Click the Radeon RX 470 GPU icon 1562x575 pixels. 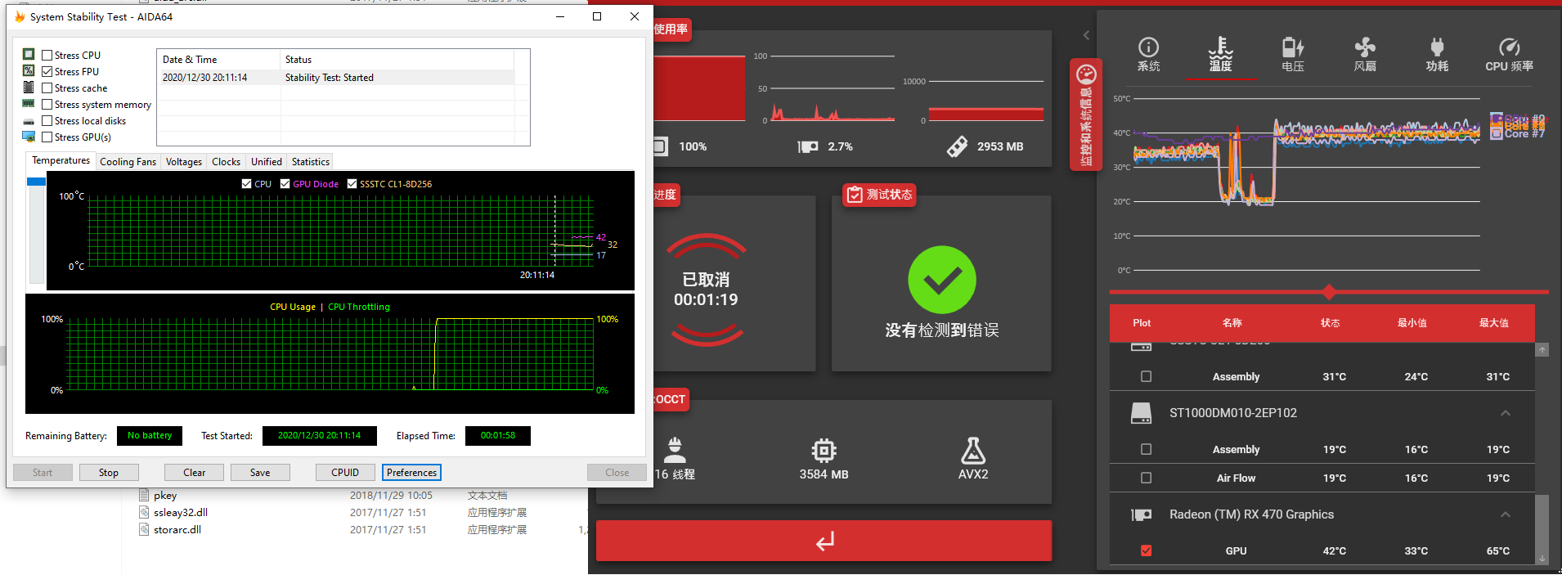tap(1141, 514)
